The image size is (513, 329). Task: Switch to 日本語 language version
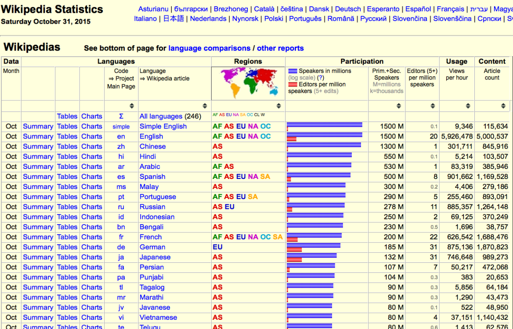pyautogui.click(x=173, y=18)
